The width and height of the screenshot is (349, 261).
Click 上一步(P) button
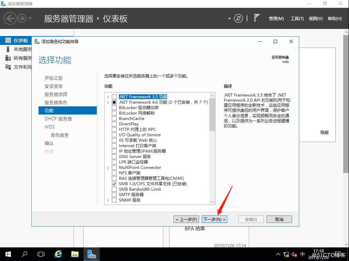186,219
